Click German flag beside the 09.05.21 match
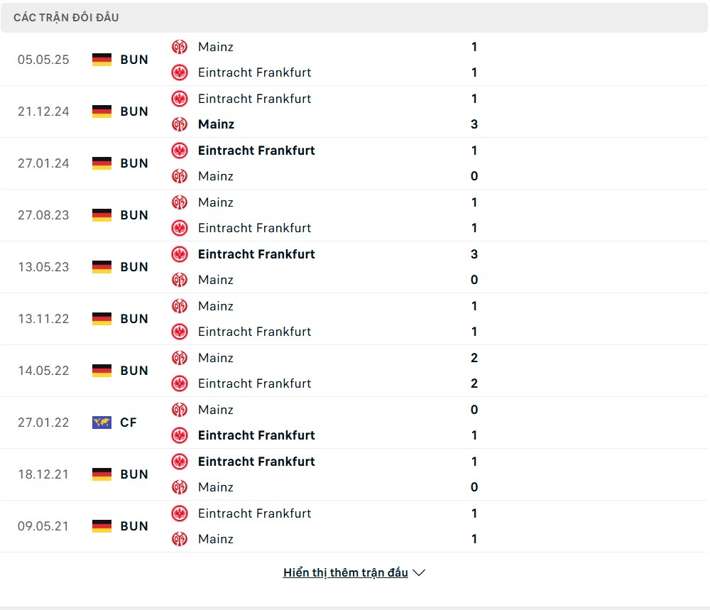710x610 pixels. 102,526
